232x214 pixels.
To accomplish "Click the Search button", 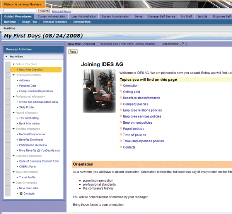I will 44,11.
